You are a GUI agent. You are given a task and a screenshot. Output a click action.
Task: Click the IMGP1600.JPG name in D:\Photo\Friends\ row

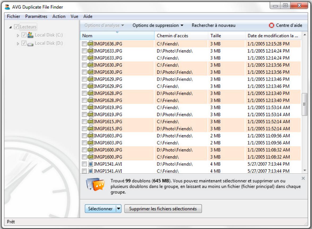(108, 150)
